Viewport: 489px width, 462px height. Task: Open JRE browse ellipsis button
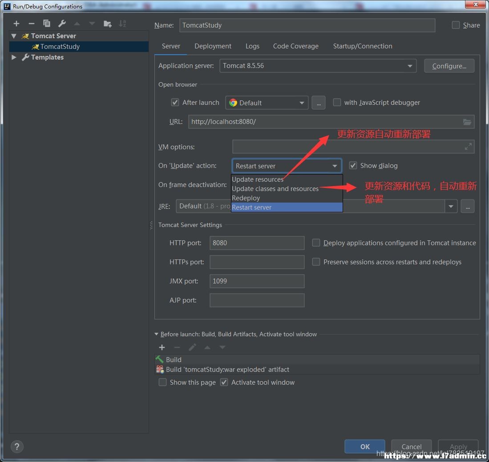(x=468, y=207)
